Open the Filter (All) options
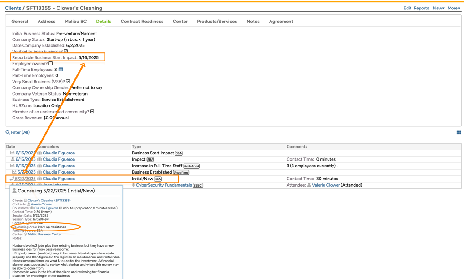 pos(20,132)
